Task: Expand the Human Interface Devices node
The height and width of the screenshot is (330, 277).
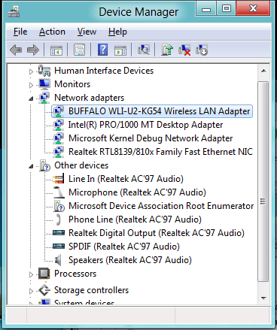Action: 31,71
